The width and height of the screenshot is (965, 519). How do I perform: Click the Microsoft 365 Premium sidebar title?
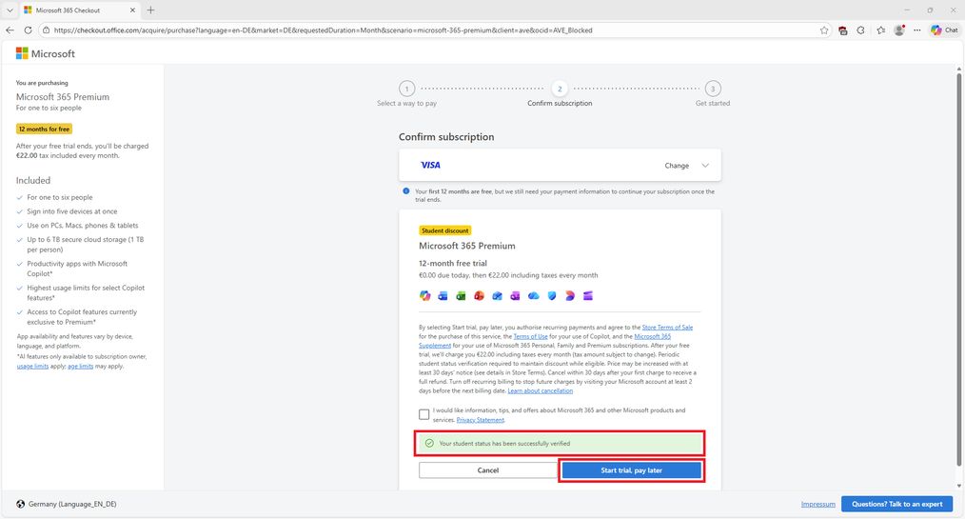[63, 97]
